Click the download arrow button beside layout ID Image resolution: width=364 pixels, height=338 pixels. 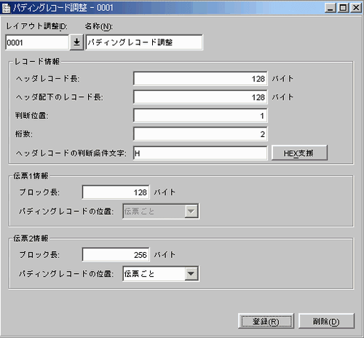76,42
